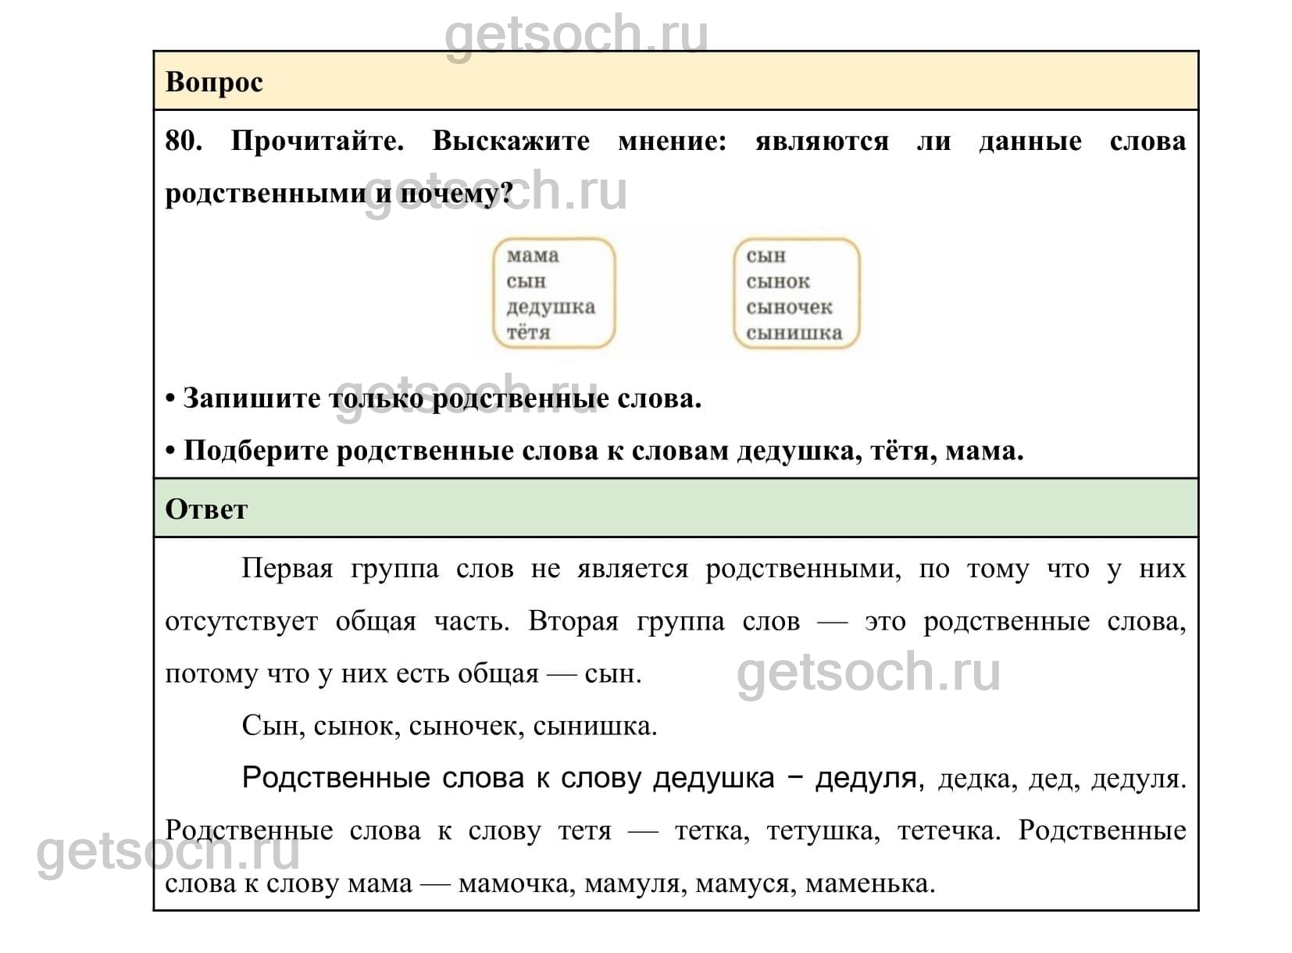Click the word "сыночек" in the right box
The height and width of the screenshot is (953, 1292).
point(789,307)
